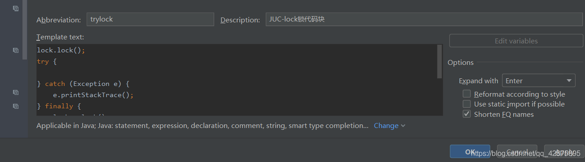Confirm with the OK button

[x=470, y=152]
